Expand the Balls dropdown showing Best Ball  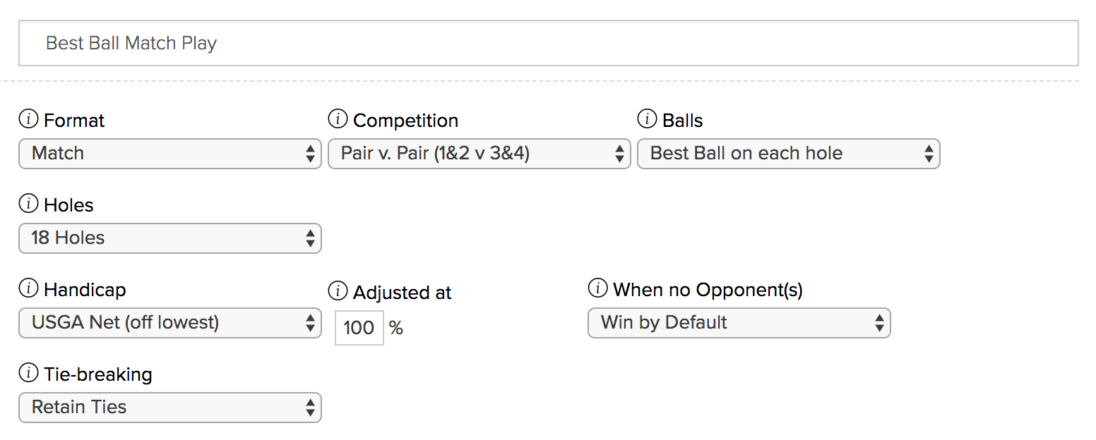[x=788, y=153]
